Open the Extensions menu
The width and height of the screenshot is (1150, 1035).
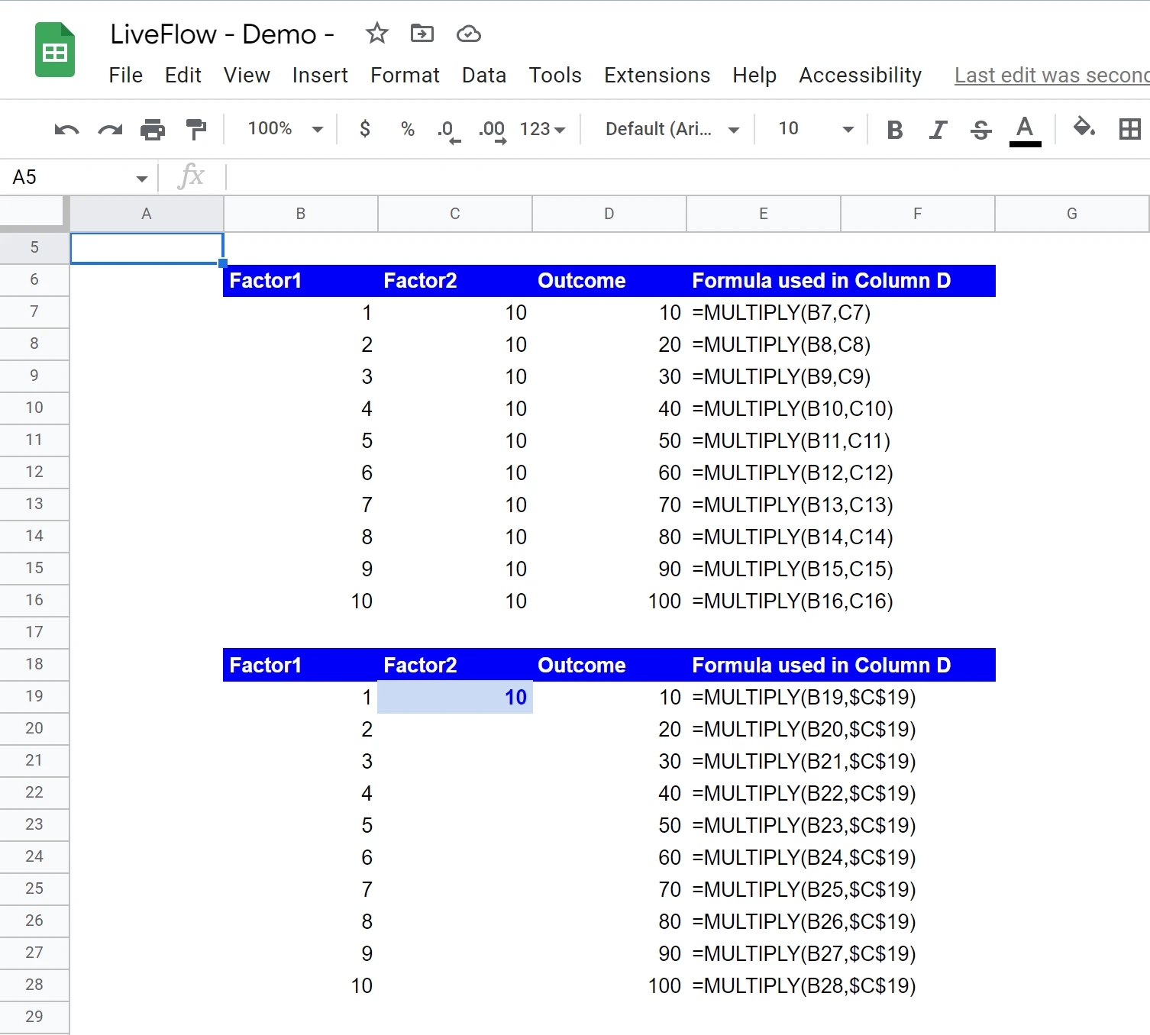[x=657, y=76]
